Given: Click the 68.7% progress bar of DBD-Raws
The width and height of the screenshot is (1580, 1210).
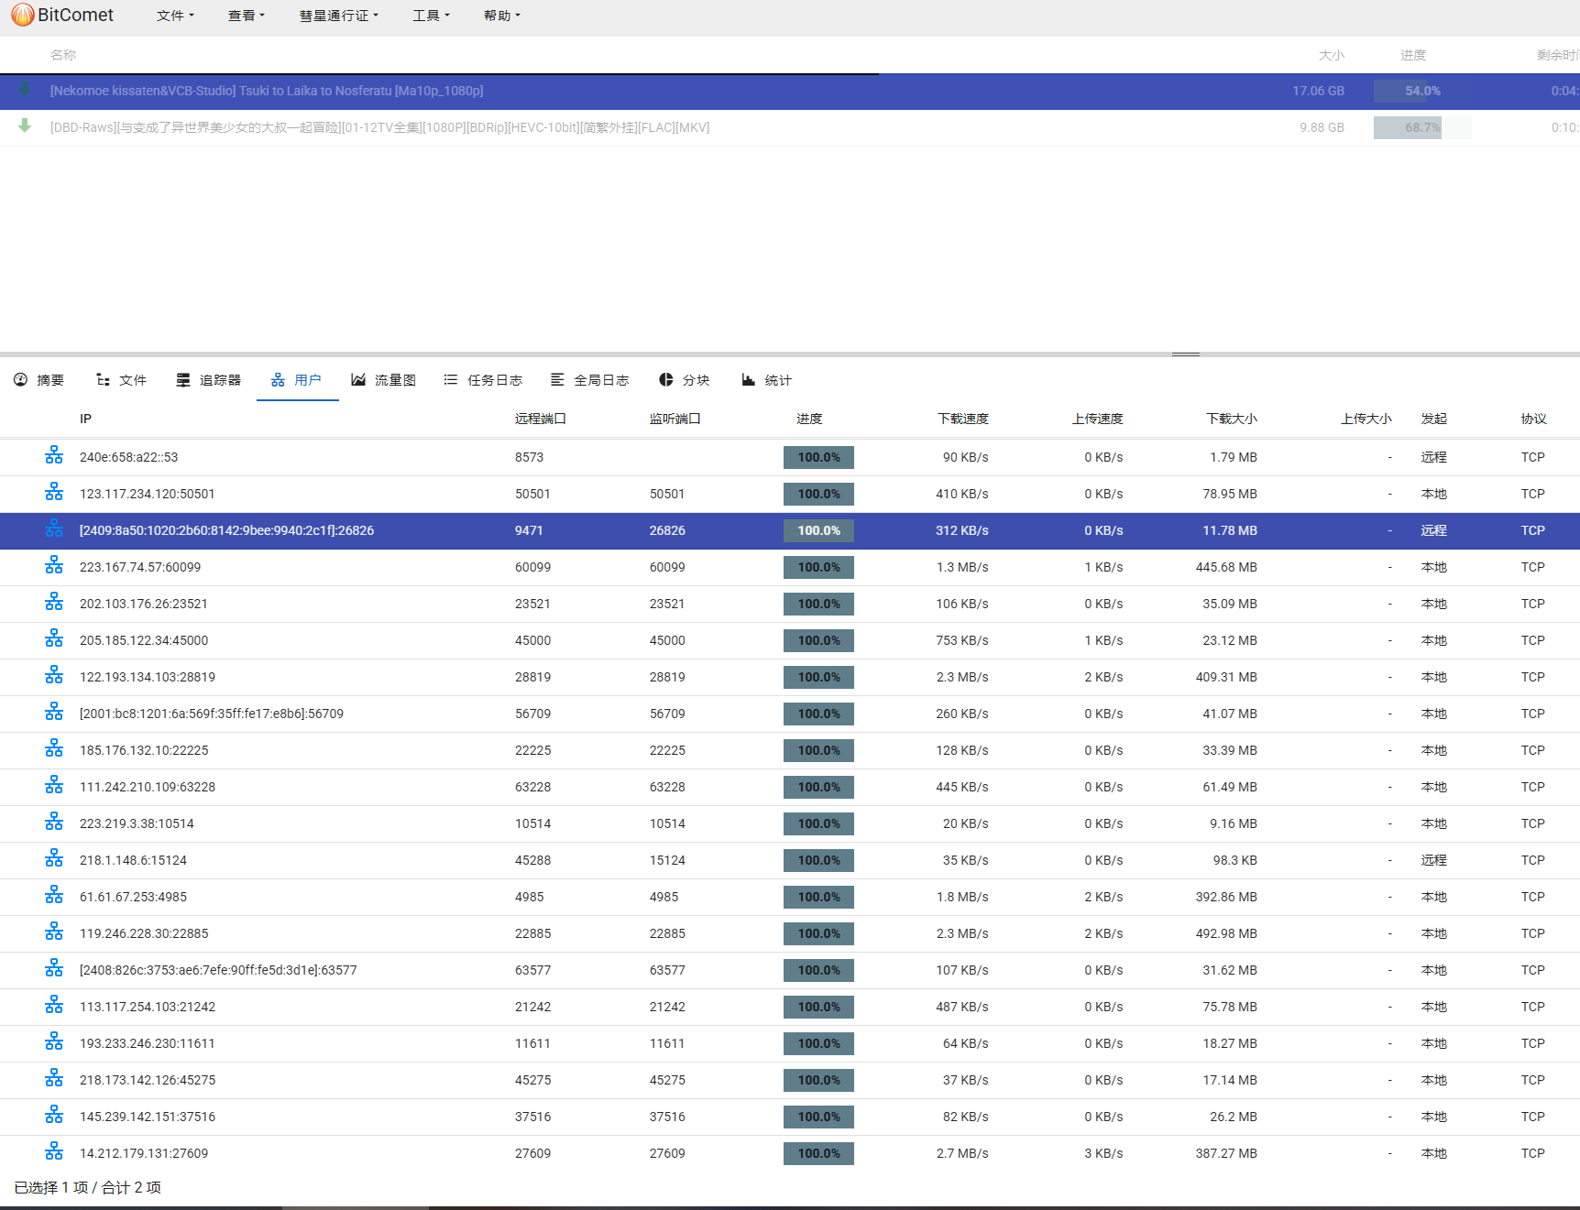Looking at the screenshot, I should [x=1421, y=127].
